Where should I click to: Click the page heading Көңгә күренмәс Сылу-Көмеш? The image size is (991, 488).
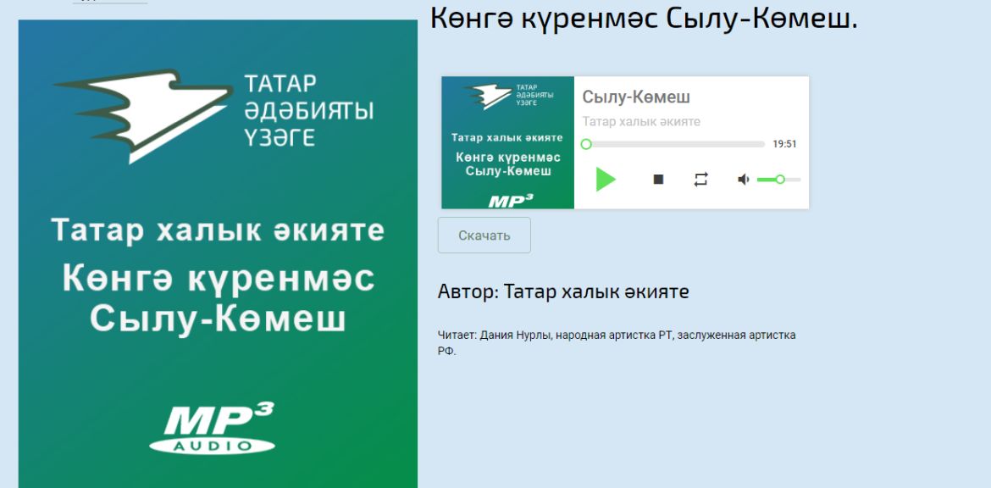[x=644, y=19]
